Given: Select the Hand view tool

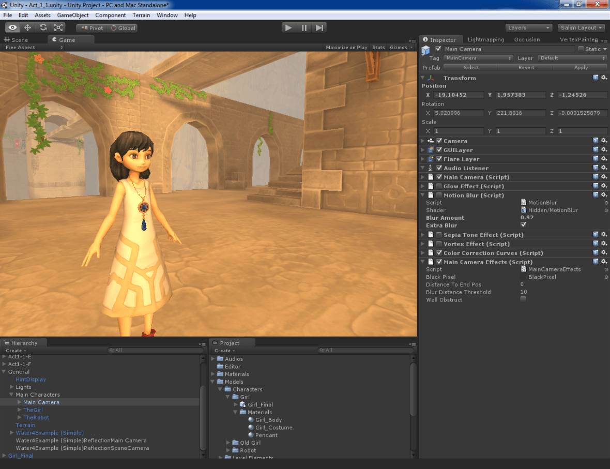Looking at the screenshot, I should pos(12,28).
